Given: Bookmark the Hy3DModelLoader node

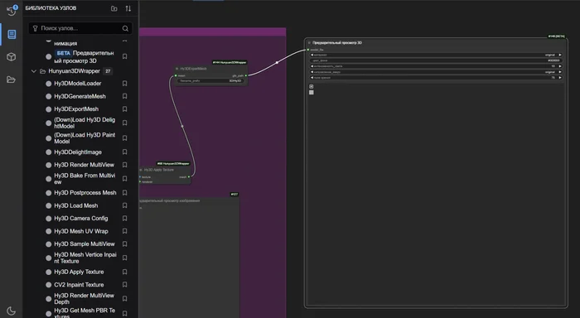Looking at the screenshot, I should click(x=124, y=84).
